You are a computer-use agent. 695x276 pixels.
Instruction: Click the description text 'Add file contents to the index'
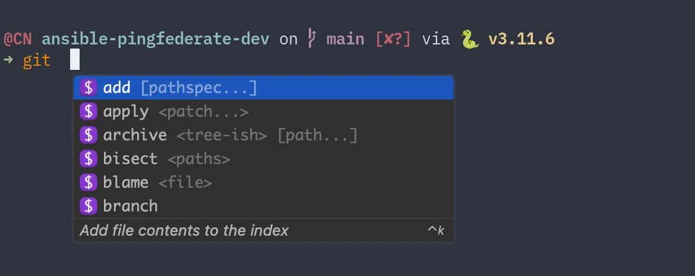pos(184,230)
